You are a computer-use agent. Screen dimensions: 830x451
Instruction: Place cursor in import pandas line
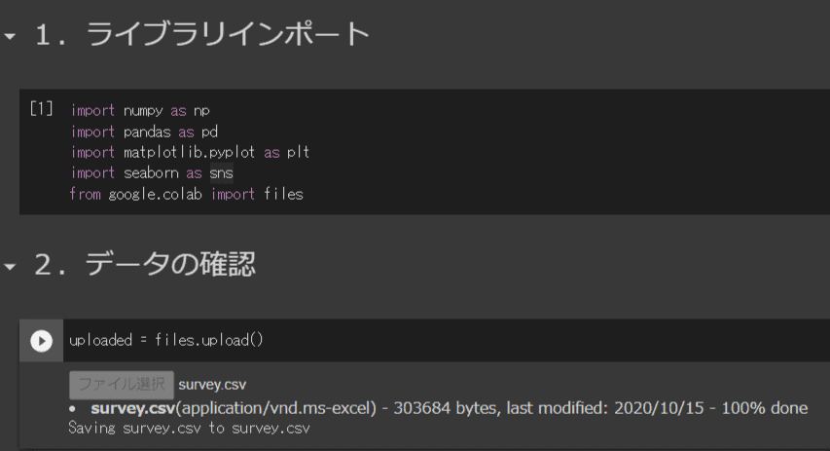[x=144, y=132]
